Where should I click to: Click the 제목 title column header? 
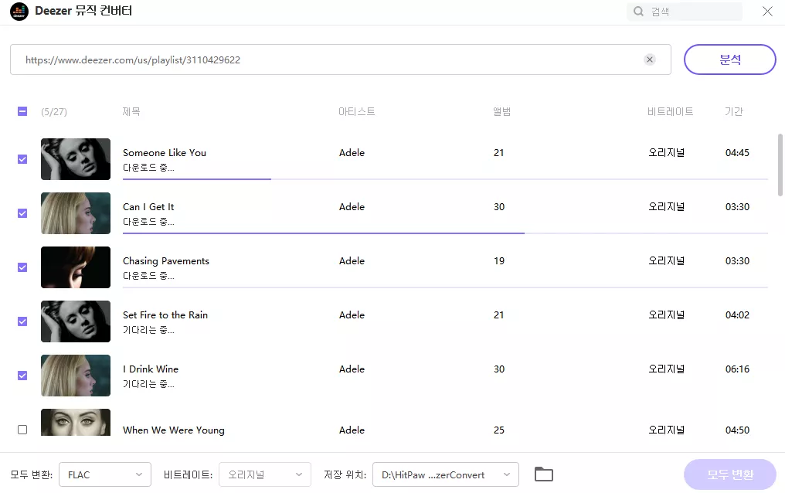[x=131, y=111]
